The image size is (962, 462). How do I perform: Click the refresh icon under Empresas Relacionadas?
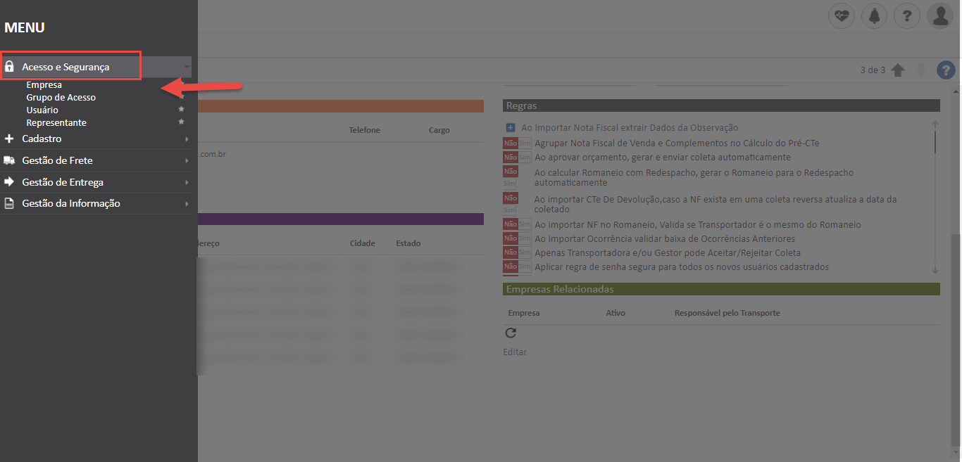coord(511,333)
